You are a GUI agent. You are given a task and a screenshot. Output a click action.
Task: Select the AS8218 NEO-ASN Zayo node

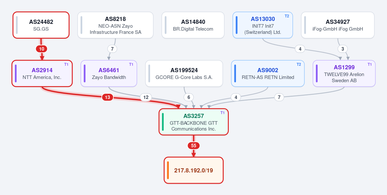coord(116,25)
